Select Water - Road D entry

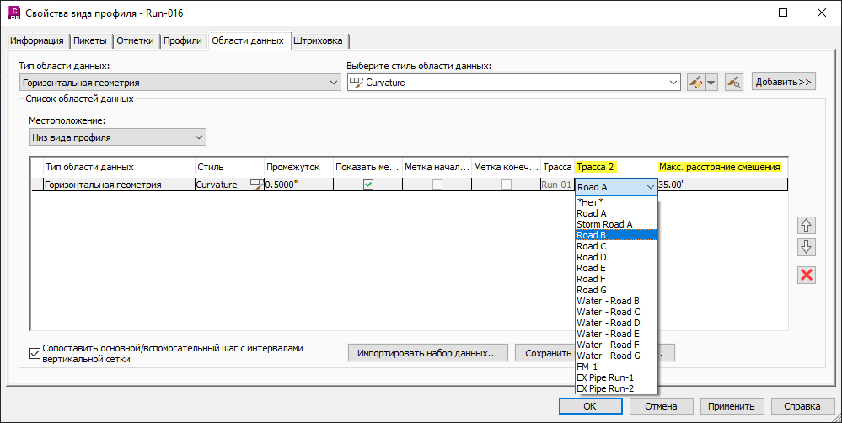pos(616,323)
